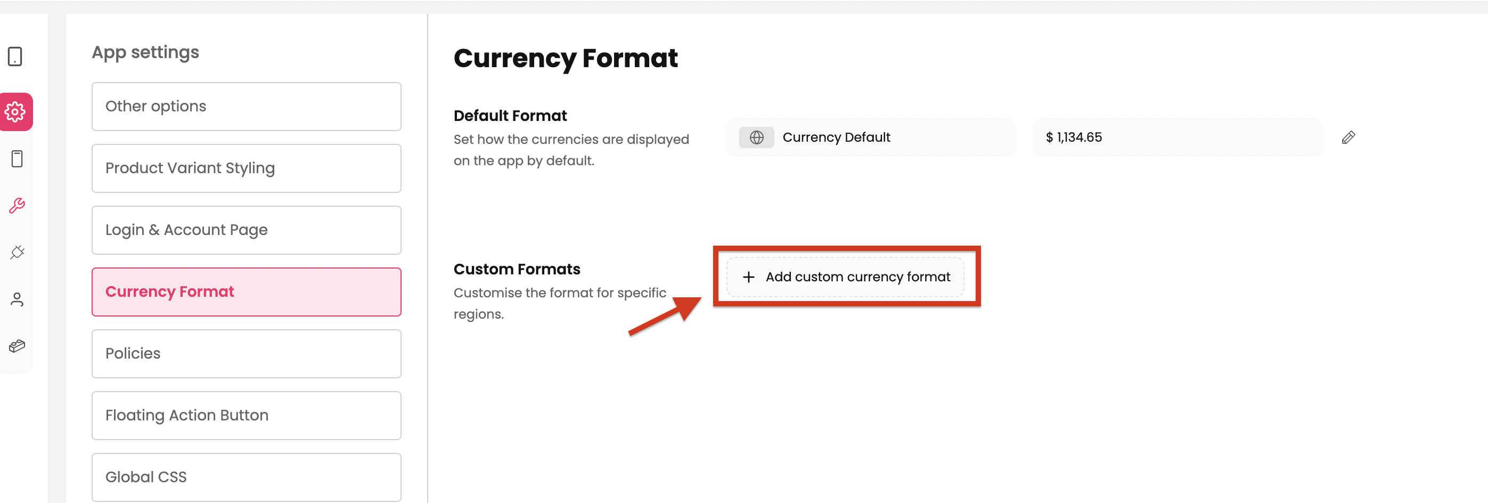Open the Global CSS settings section
This screenshot has width=1488, height=503.
click(246, 477)
